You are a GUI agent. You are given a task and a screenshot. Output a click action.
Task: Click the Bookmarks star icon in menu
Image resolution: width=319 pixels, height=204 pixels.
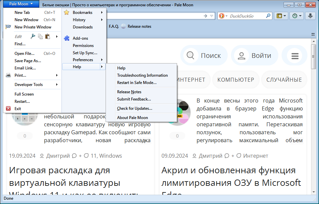pyautogui.click(x=67, y=13)
